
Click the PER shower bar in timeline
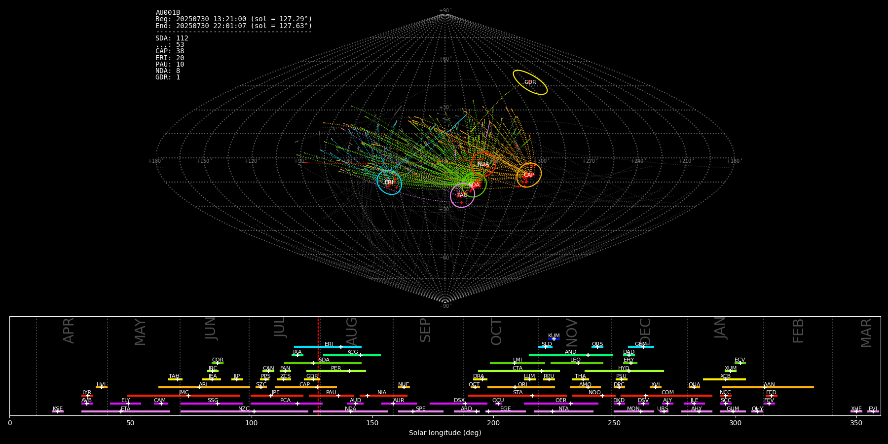pos(336,371)
